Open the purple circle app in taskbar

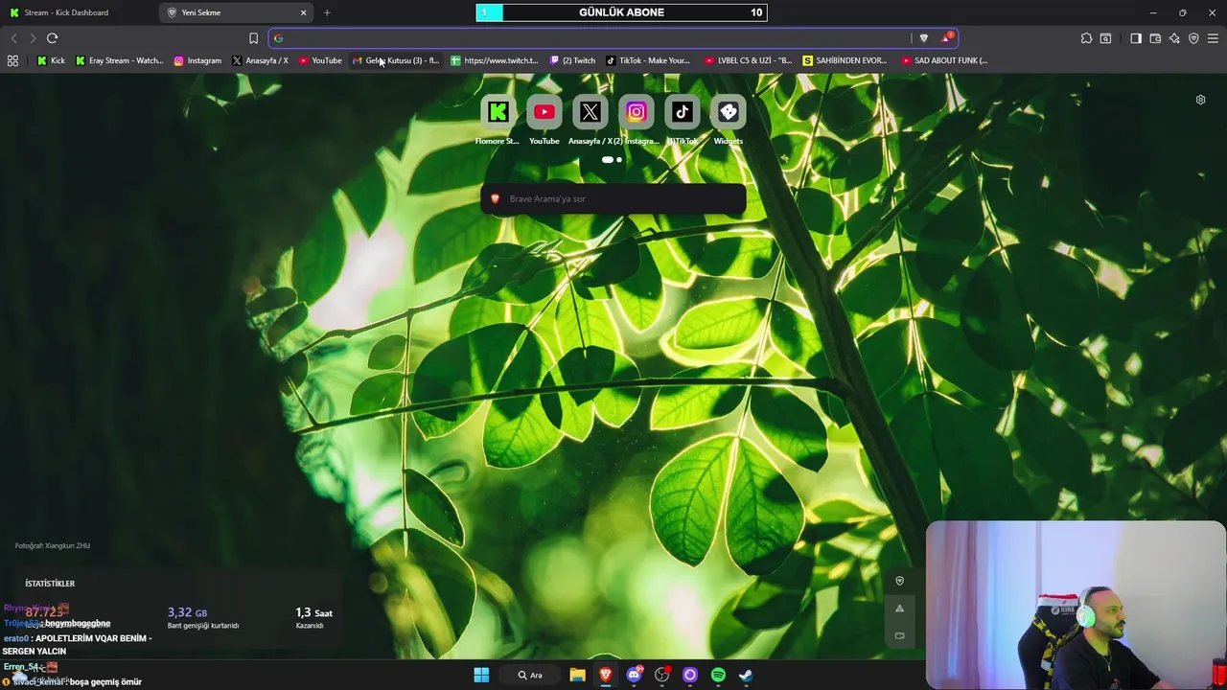(689, 675)
